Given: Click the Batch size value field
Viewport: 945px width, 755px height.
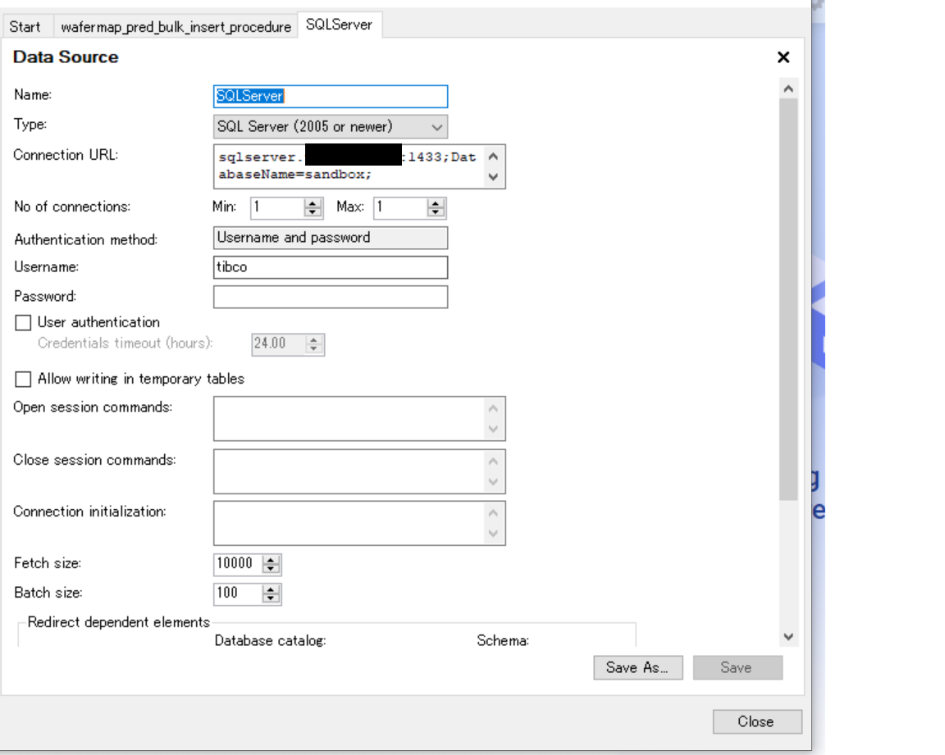Looking at the screenshot, I should [x=238, y=594].
